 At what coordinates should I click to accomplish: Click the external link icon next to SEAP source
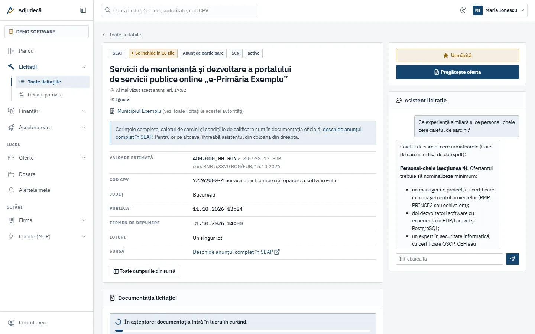click(277, 252)
